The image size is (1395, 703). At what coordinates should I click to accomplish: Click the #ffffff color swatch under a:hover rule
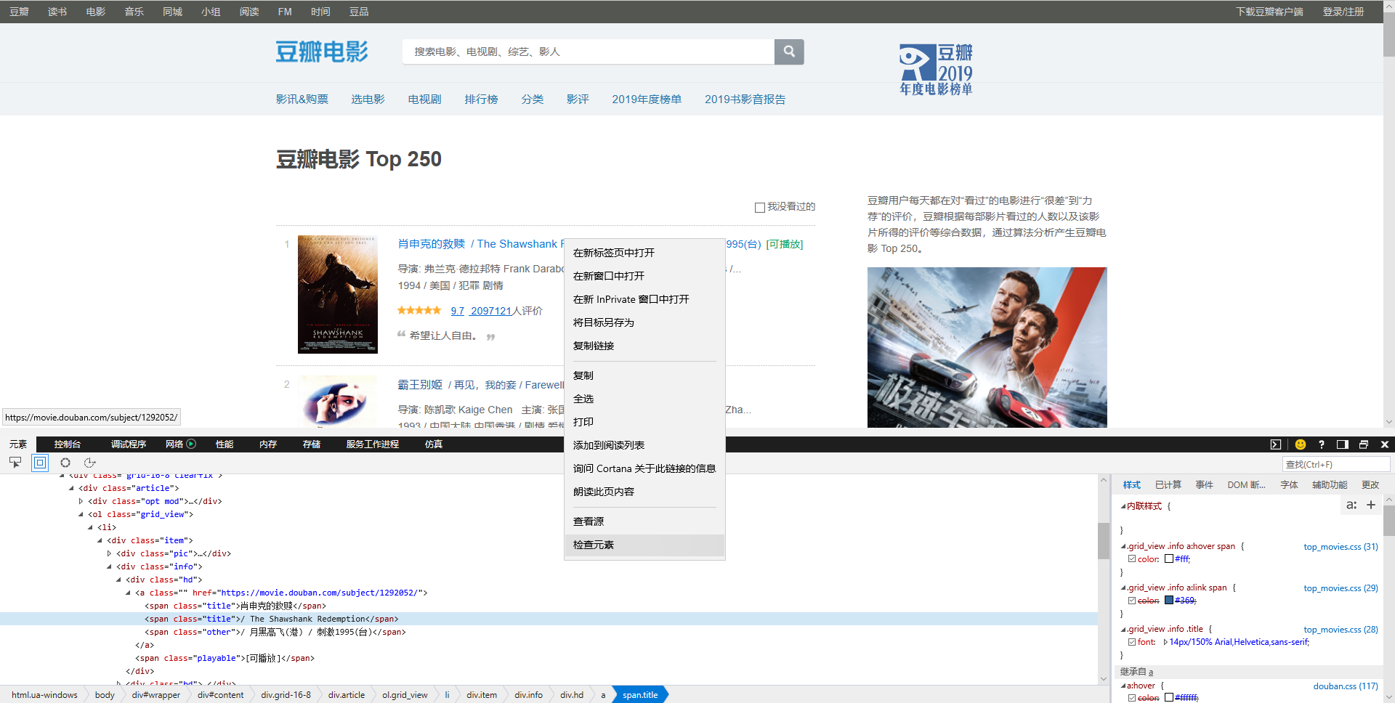pyautogui.click(x=1169, y=698)
